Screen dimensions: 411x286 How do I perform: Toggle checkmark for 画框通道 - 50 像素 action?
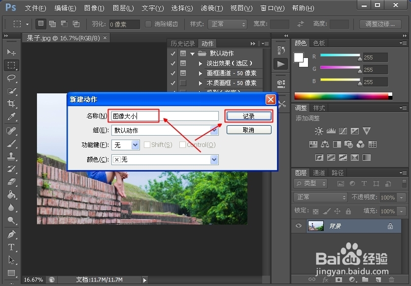[173, 73]
